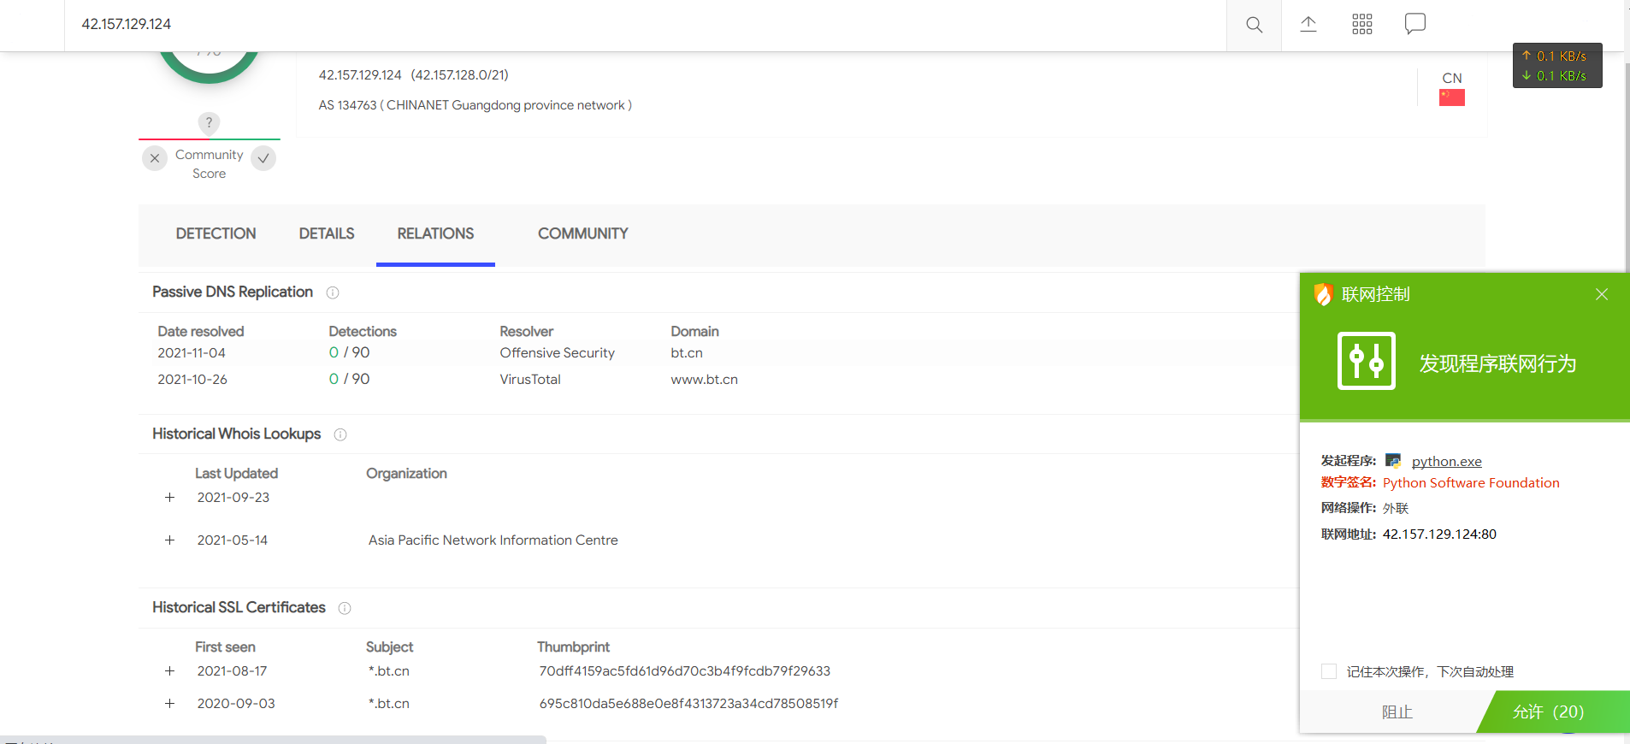Click the *.bt.cn subject for 2020-09-03

(x=389, y=703)
